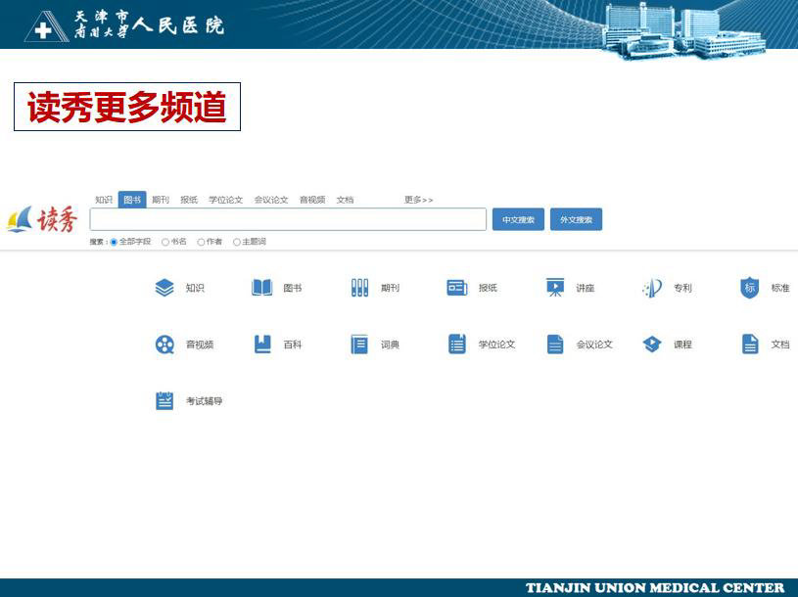798x597 pixels.
Task: Open the 报纸 newspaper icon
Action: 456,288
